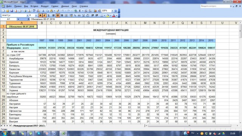Open the AutoSum functions dropdown arrow
Screen dimensions: 242x136
83,11
